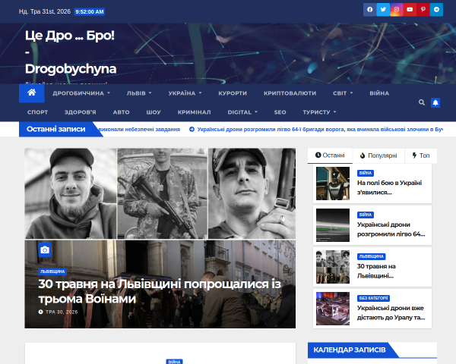The height and width of the screenshot is (364, 456).
Task: Open the Pinterest social icon
Action: 423,10
